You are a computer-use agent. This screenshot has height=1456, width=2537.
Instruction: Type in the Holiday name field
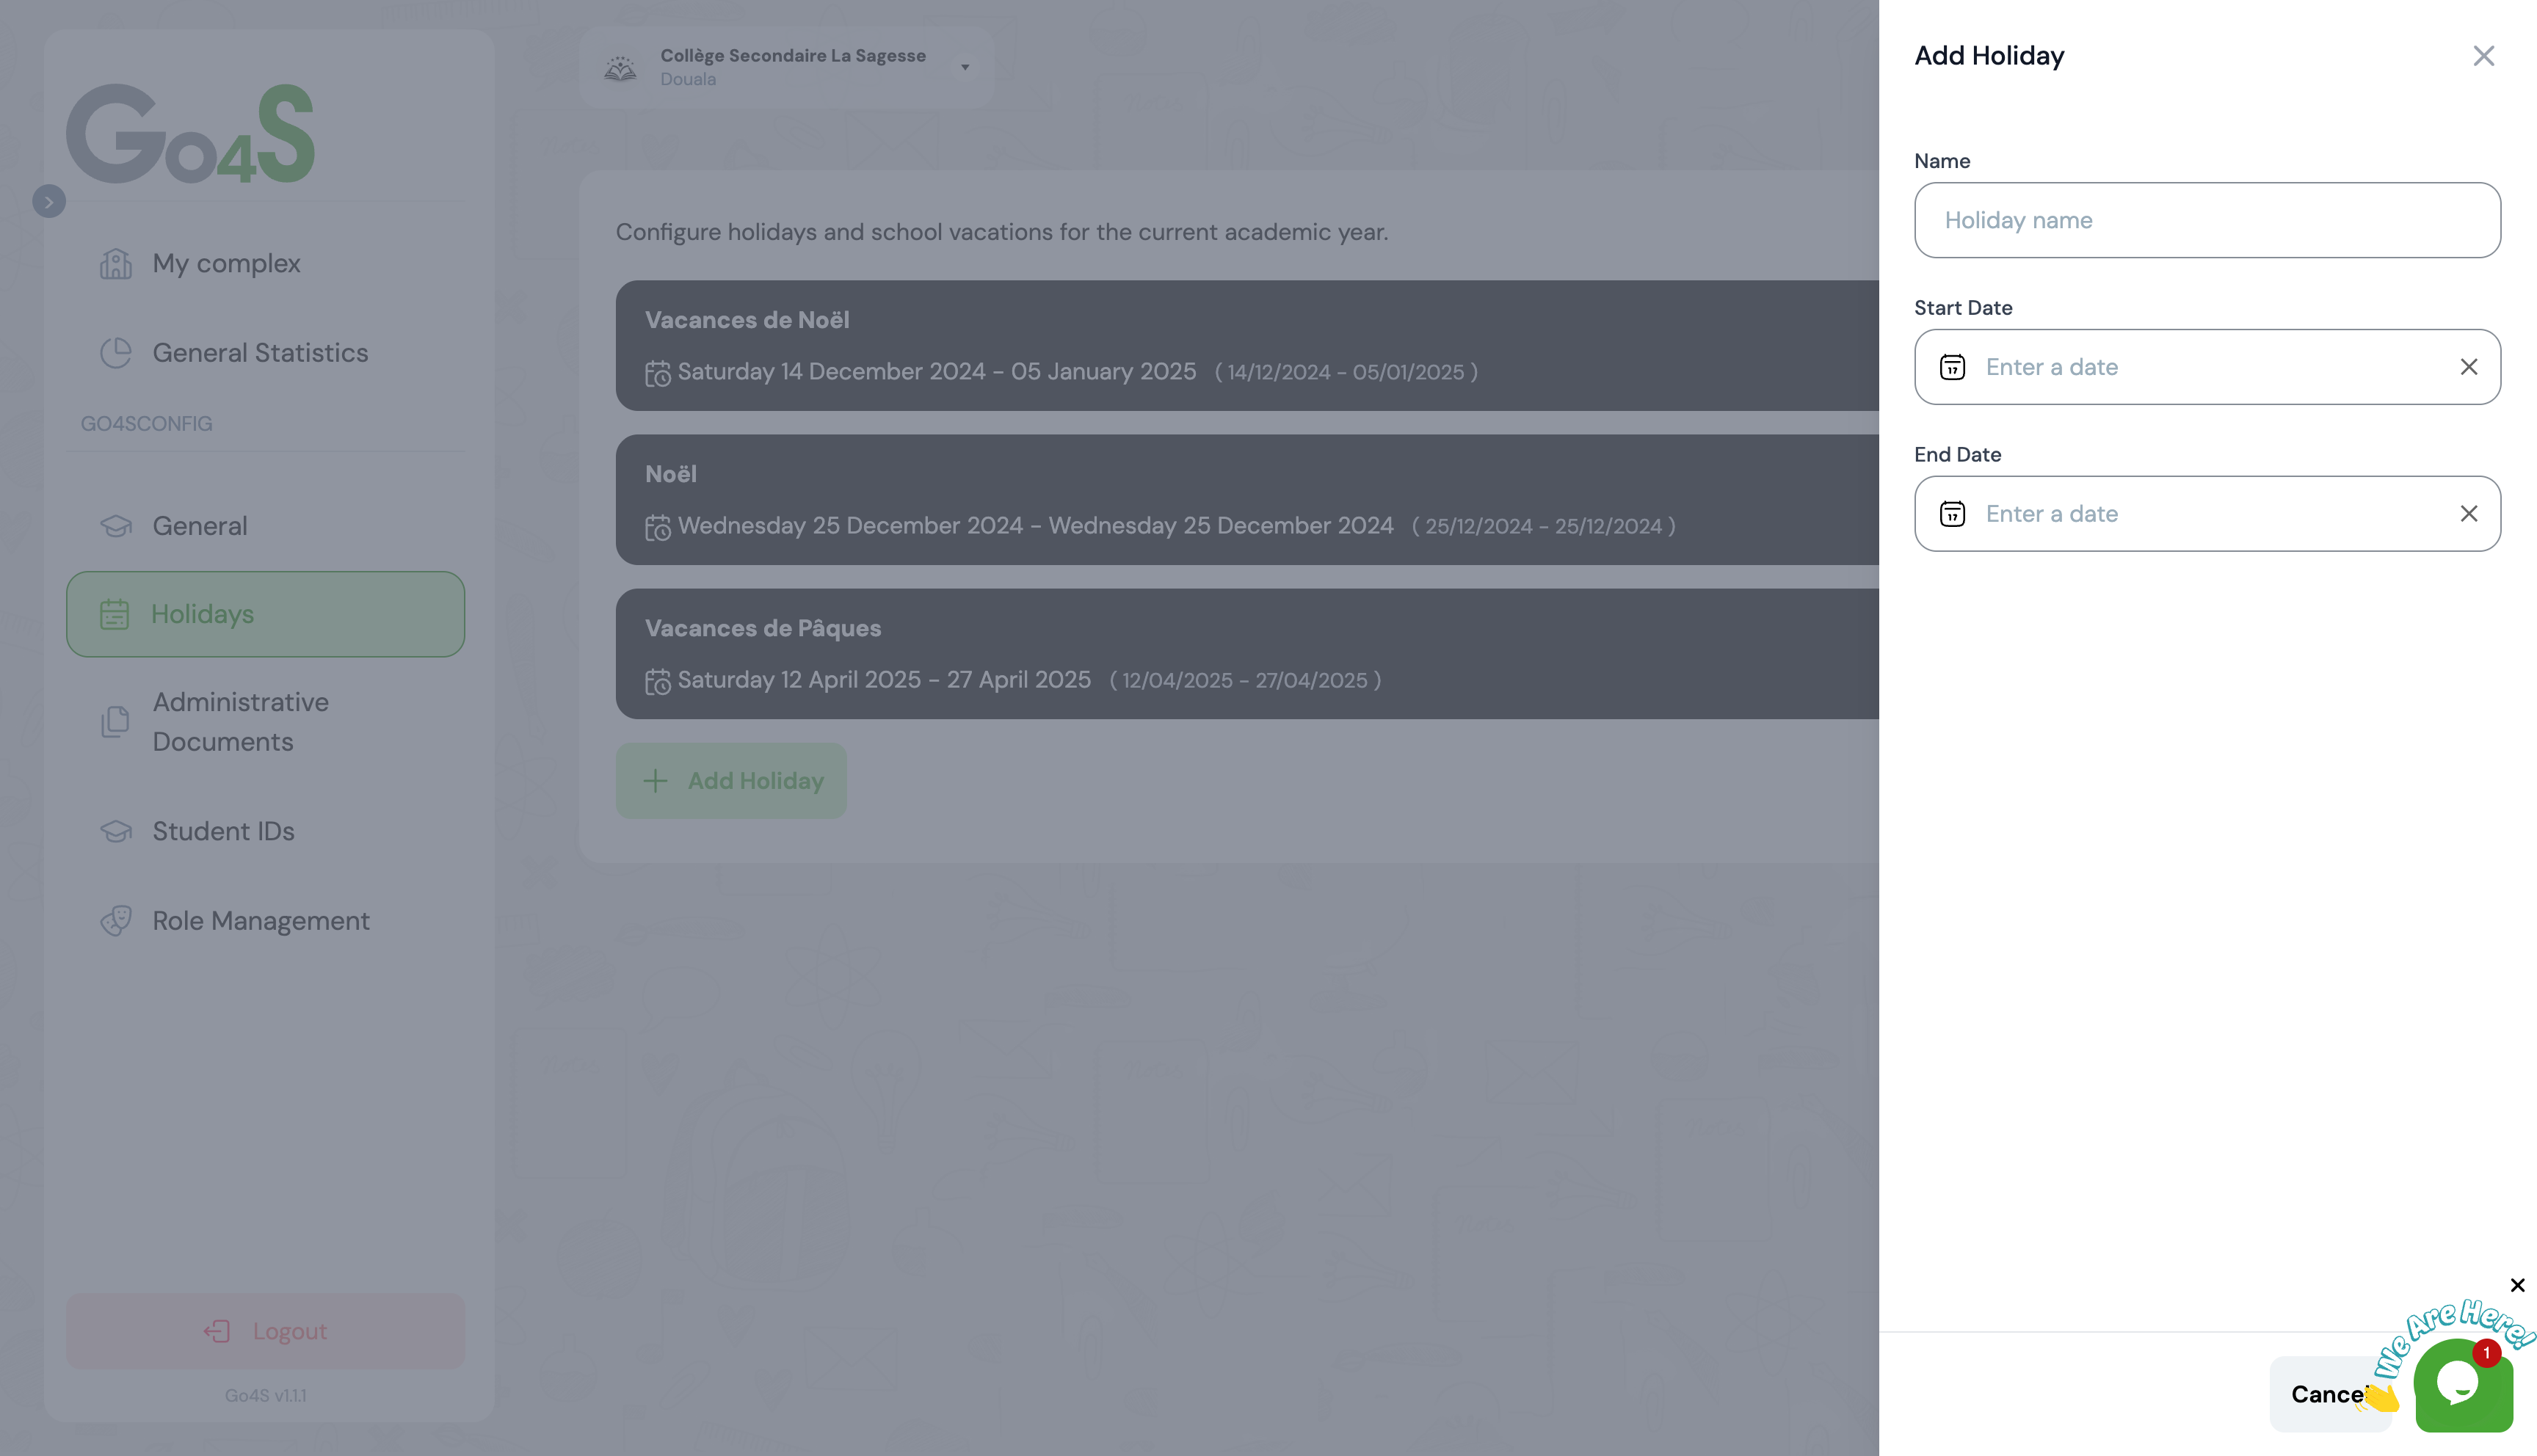2206,220
